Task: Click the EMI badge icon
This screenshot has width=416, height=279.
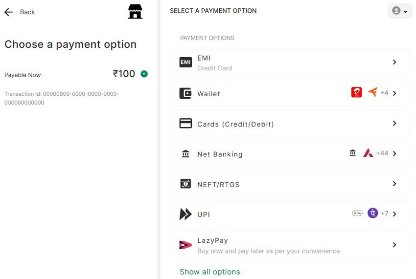Action: [x=185, y=63]
